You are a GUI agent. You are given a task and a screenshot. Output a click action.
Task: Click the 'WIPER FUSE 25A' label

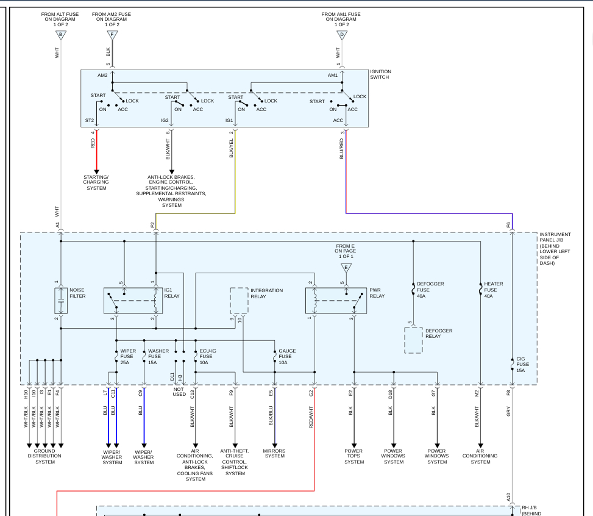(x=128, y=357)
